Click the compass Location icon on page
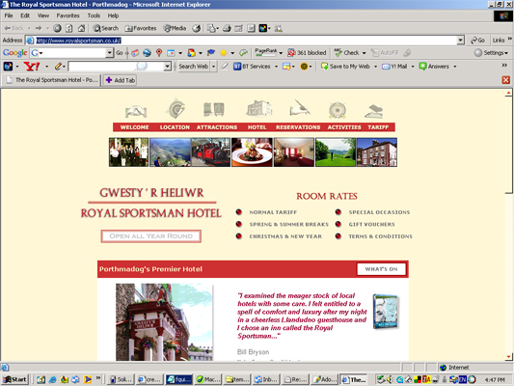Image resolution: width=514 pixels, height=386 pixels. (x=176, y=108)
